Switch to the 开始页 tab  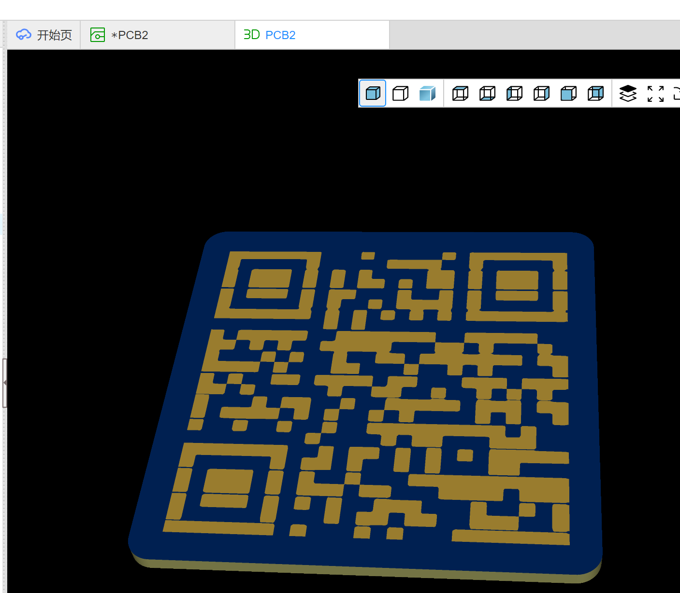[44, 35]
